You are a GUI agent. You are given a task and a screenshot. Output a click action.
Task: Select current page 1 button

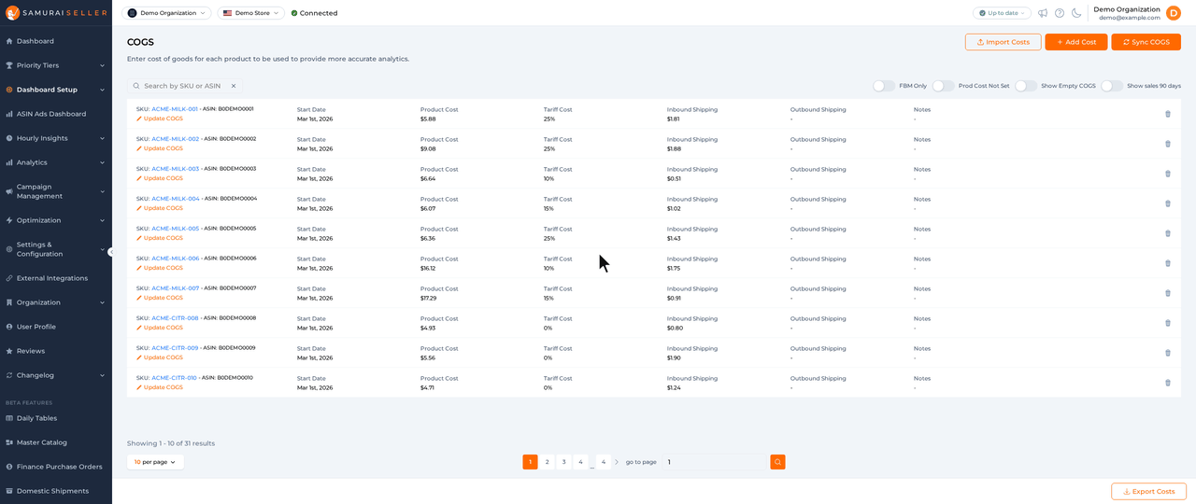(530, 462)
